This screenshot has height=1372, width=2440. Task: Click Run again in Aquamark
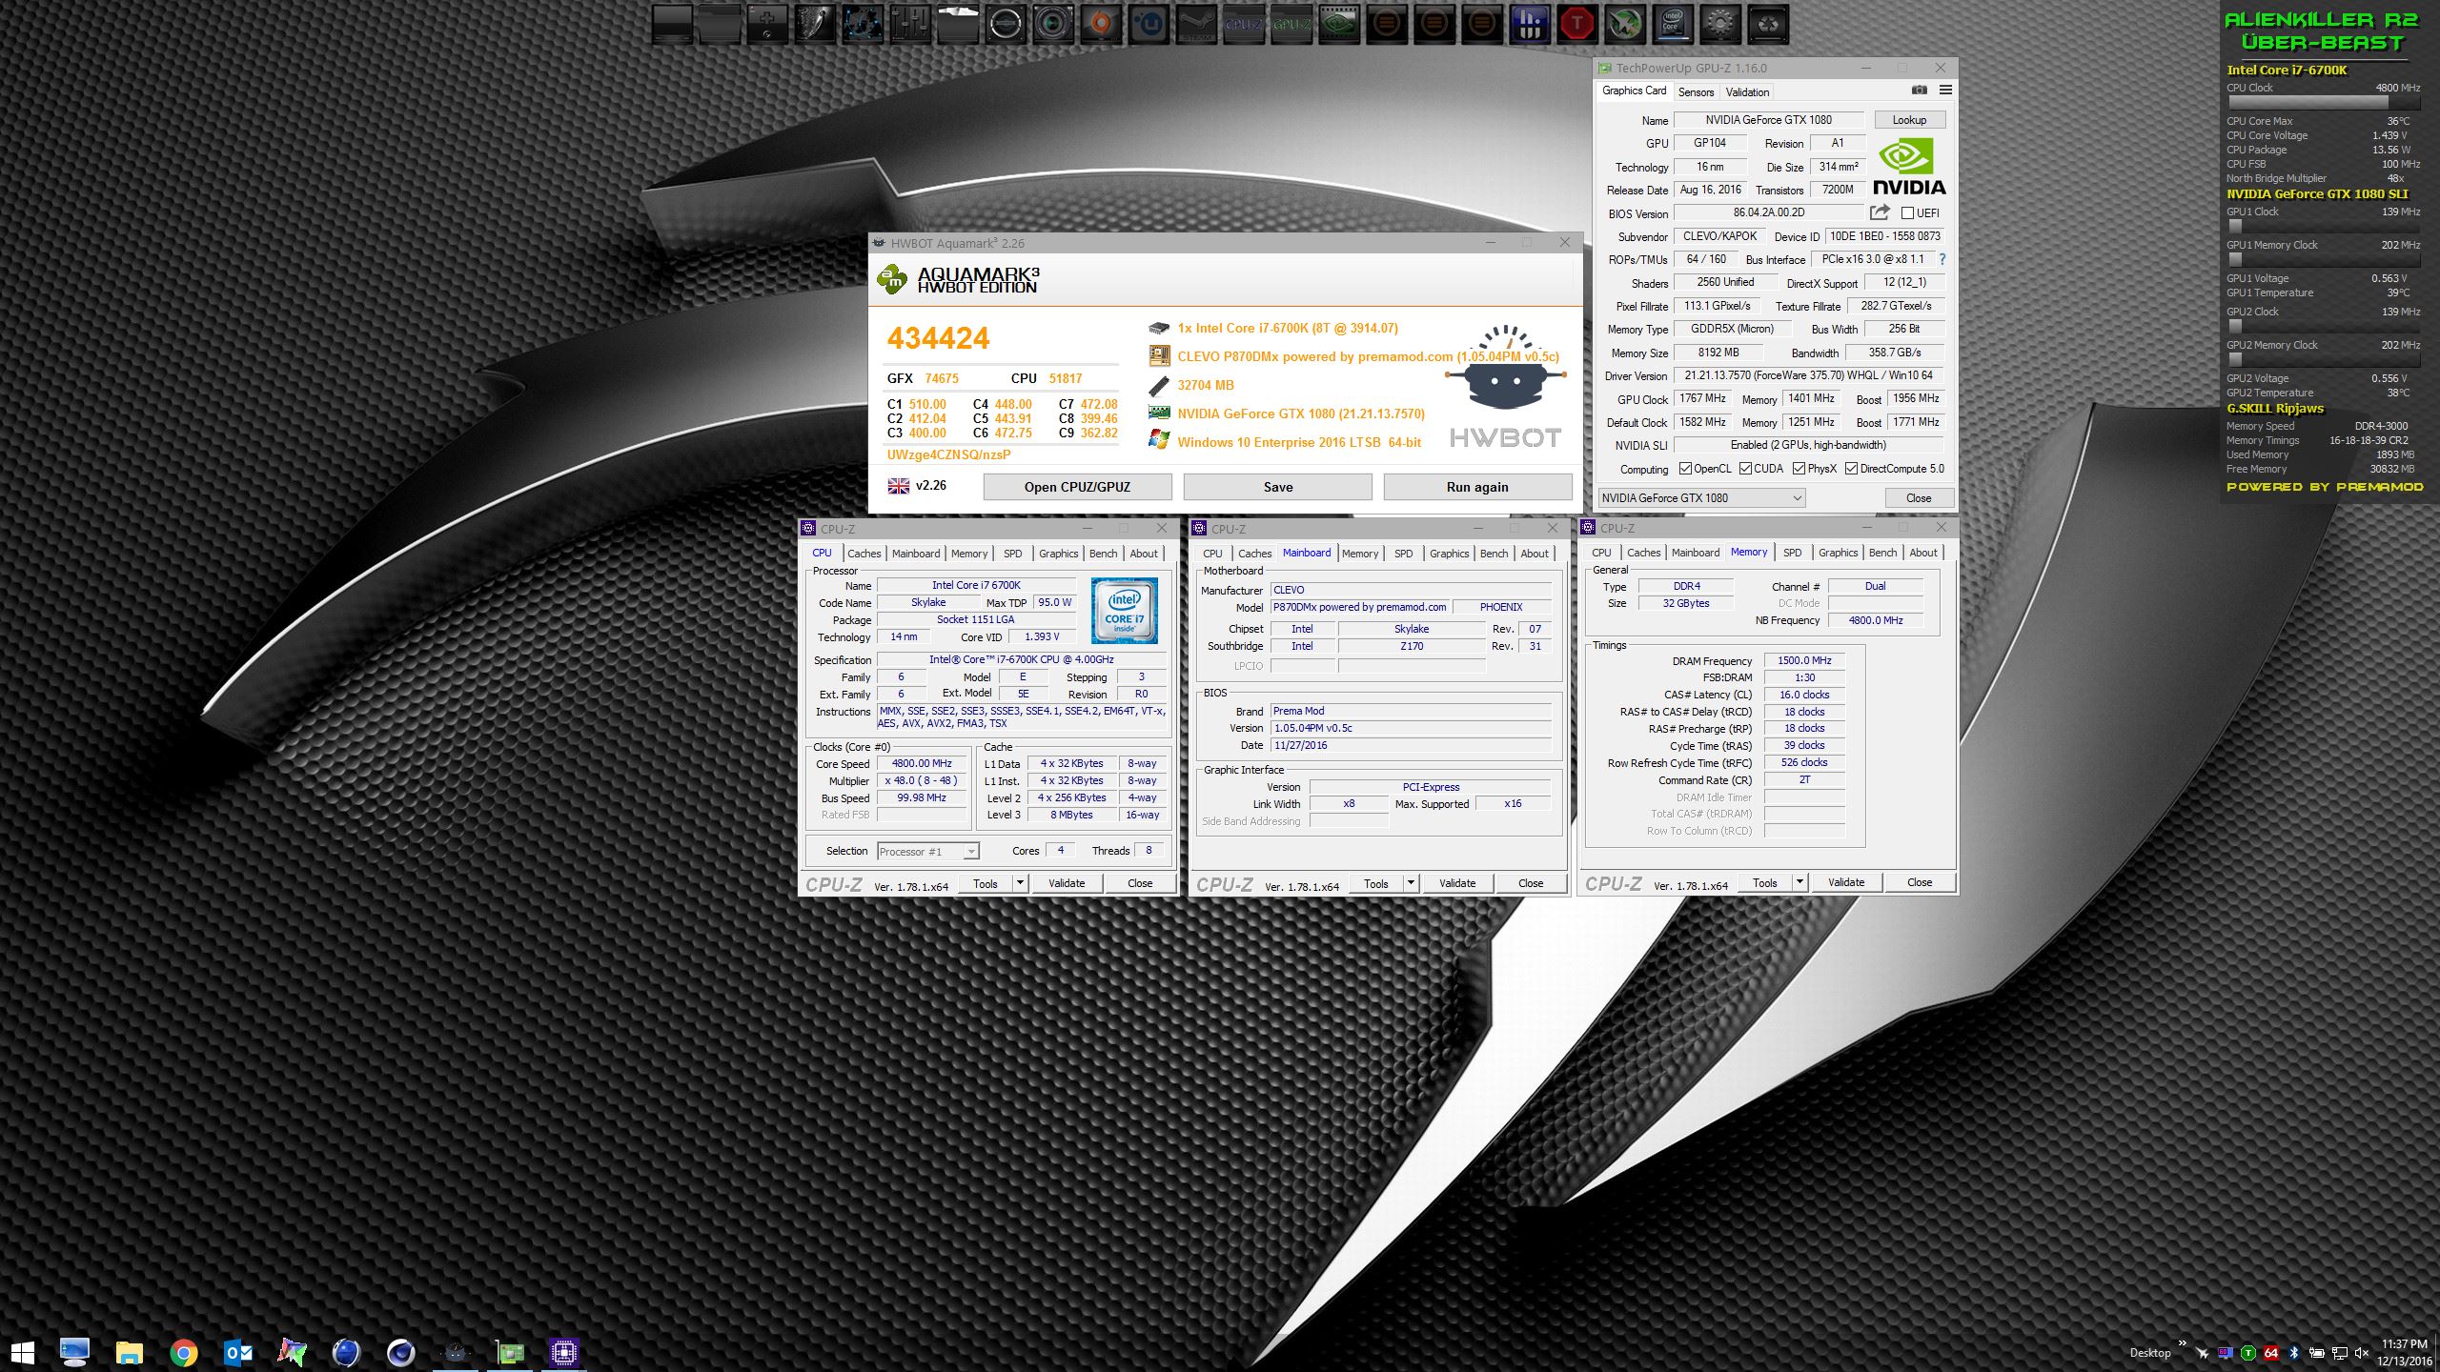[1477, 487]
